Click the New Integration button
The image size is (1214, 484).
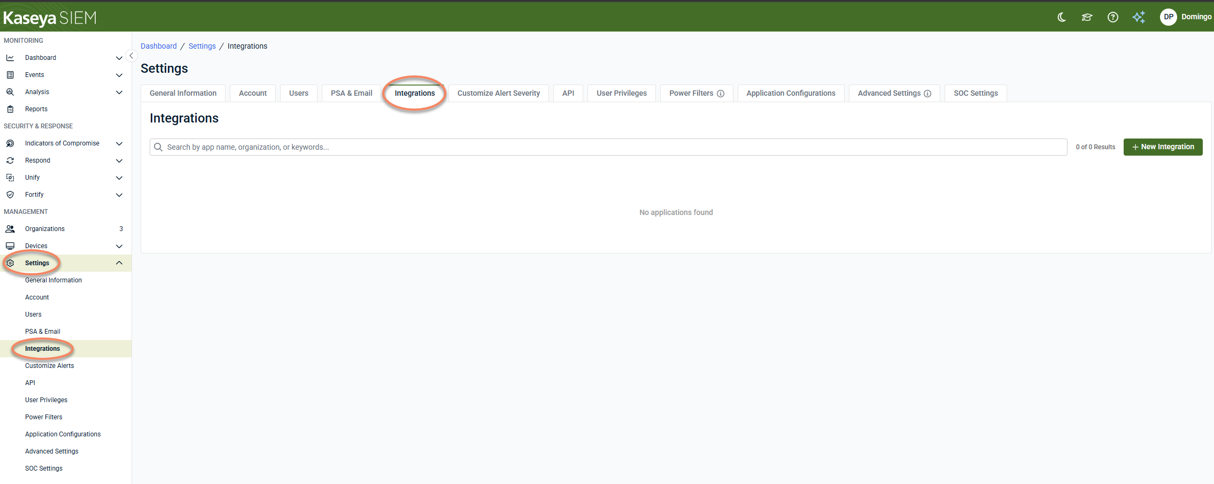point(1163,147)
